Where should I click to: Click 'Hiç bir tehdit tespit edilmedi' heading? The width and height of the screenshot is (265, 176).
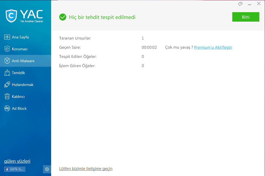pyautogui.click(x=102, y=17)
